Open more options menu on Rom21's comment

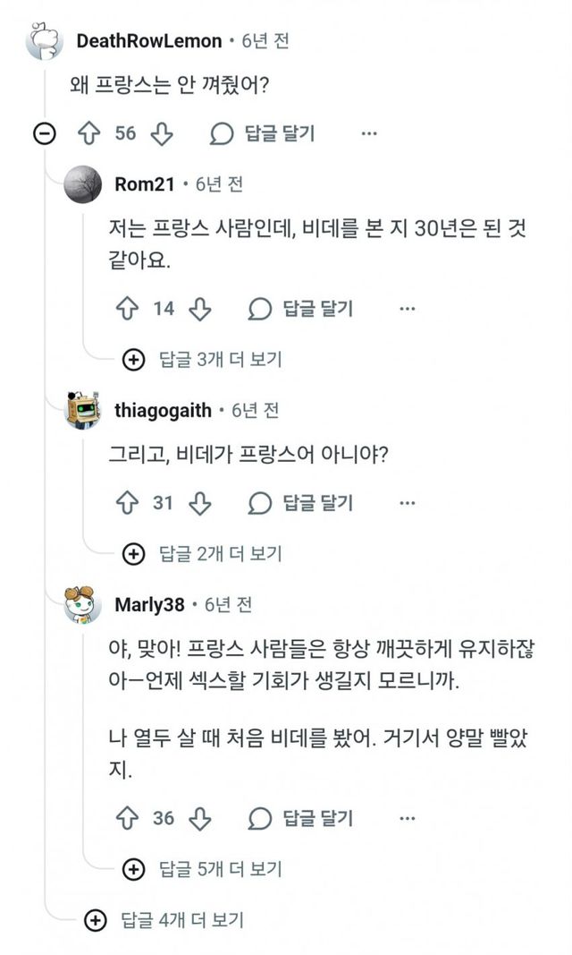click(x=408, y=309)
